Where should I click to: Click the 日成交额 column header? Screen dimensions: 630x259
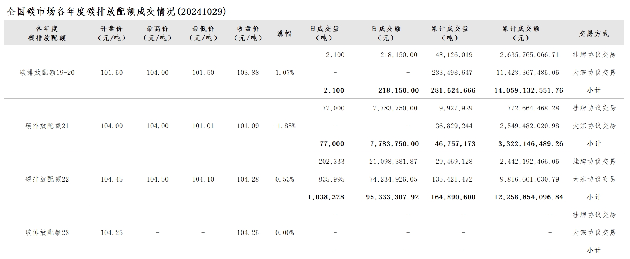(x=386, y=33)
